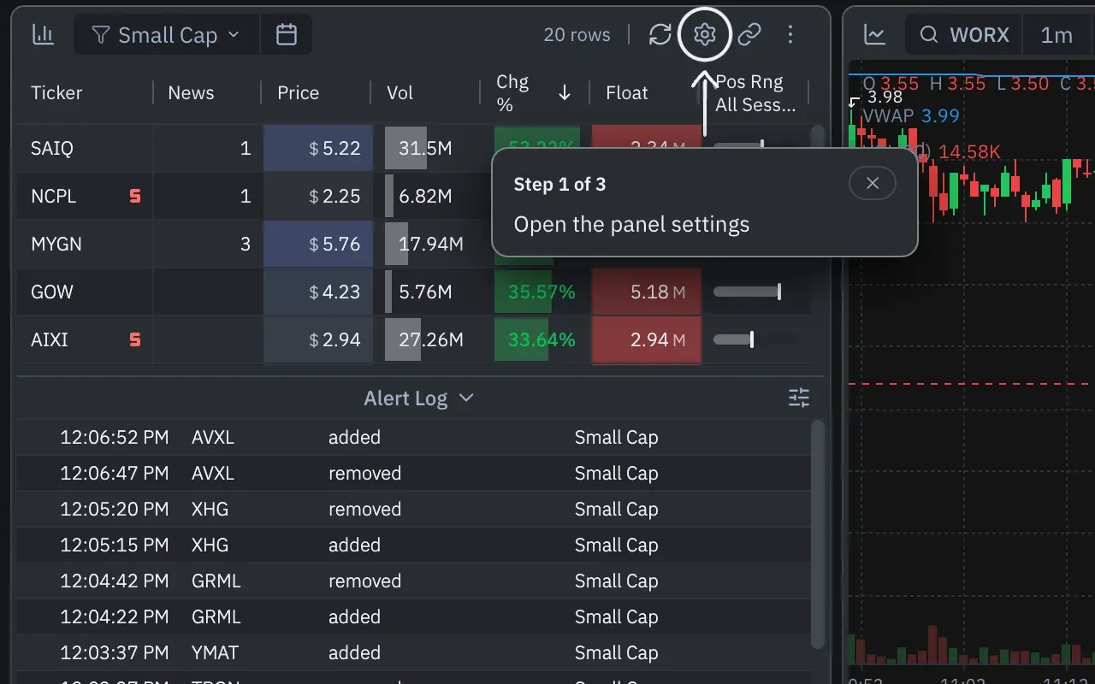Open the three-dot more options menu

(x=790, y=34)
